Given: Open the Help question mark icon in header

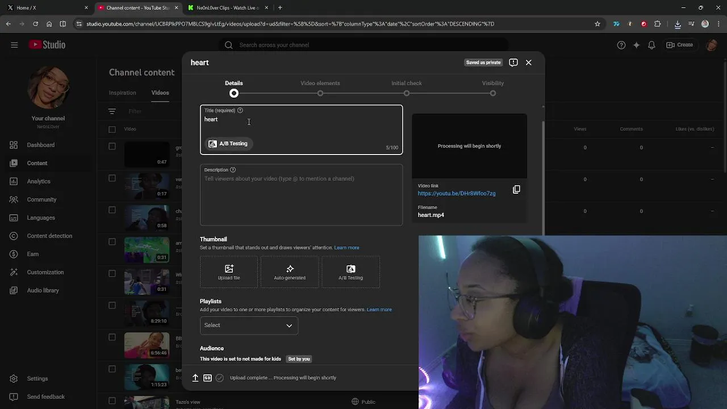Looking at the screenshot, I should pos(621,45).
